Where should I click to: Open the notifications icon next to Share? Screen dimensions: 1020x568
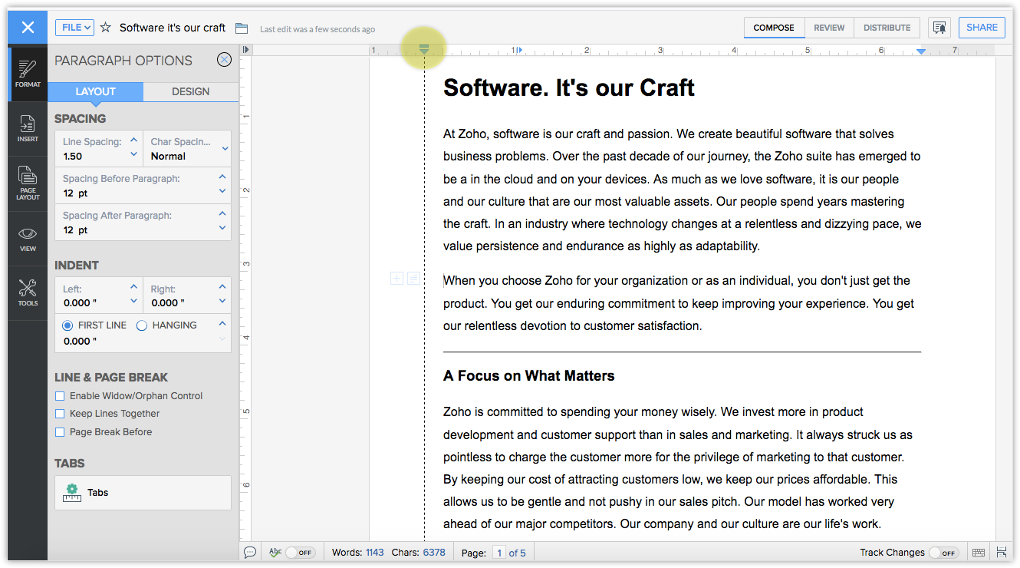point(939,28)
